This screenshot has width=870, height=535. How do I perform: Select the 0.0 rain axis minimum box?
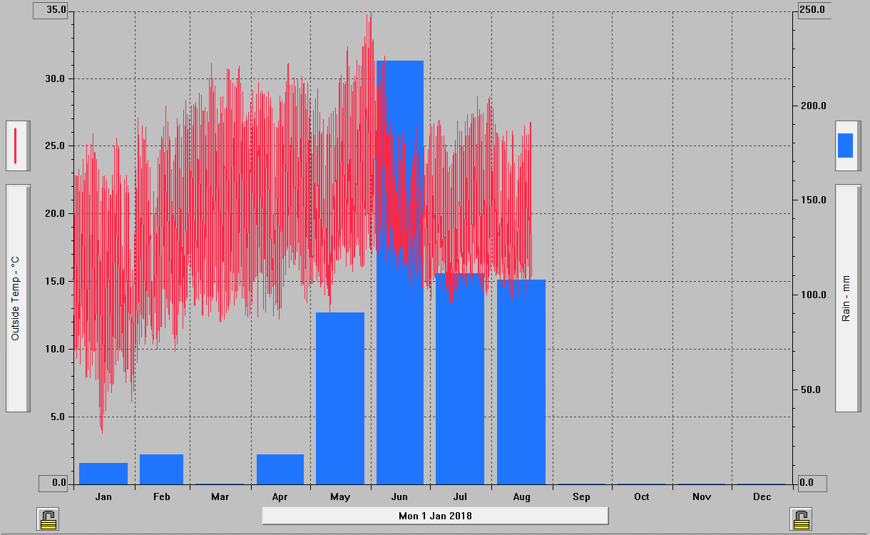[x=812, y=483]
